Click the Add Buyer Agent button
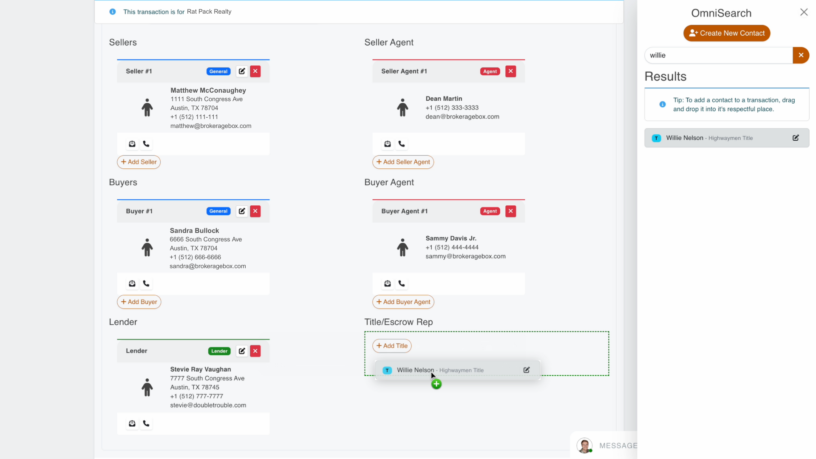This screenshot has height=459, width=816. tap(403, 302)
